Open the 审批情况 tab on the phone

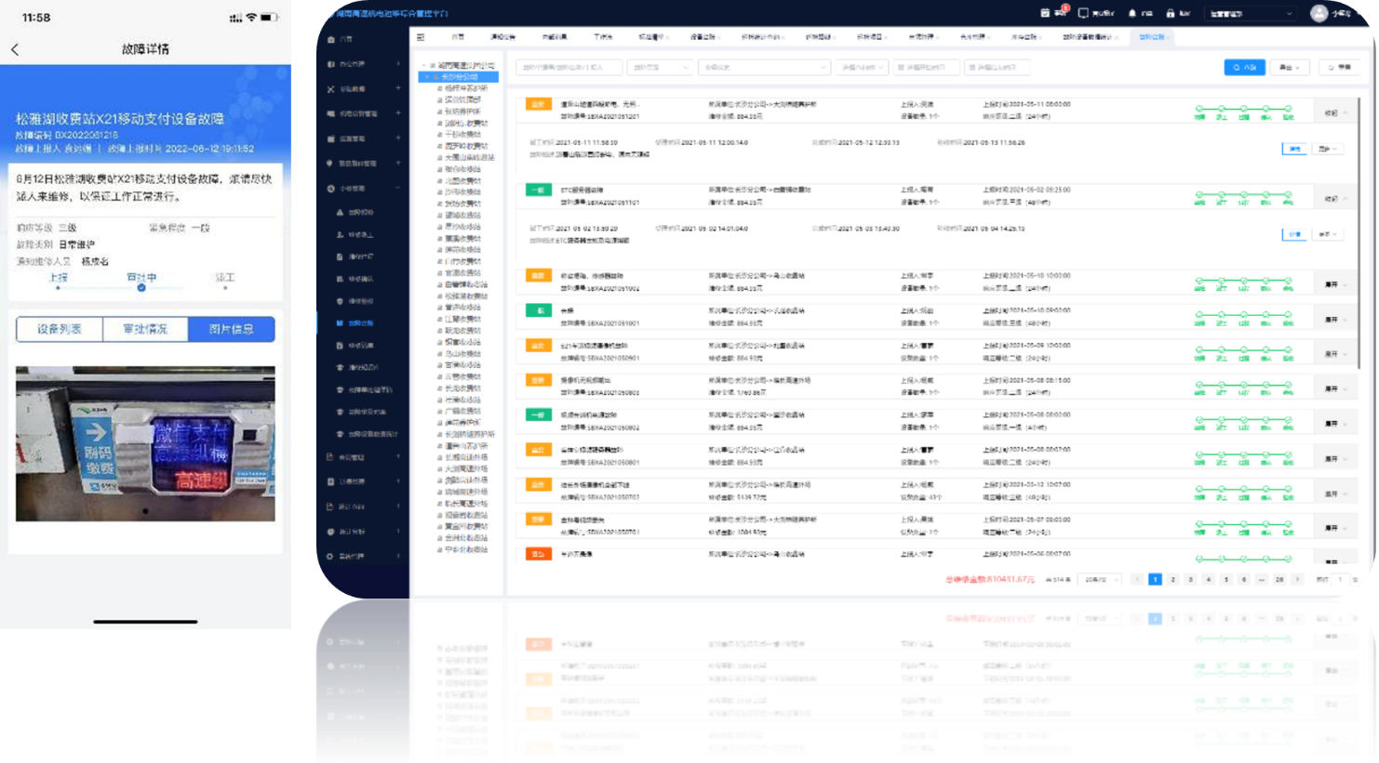(x=145, y=329)
